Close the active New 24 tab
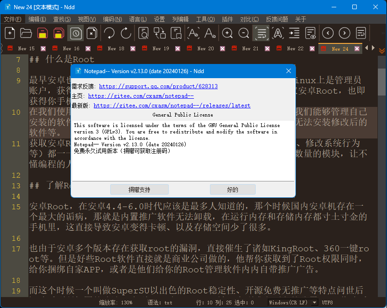 coord(357,48)
